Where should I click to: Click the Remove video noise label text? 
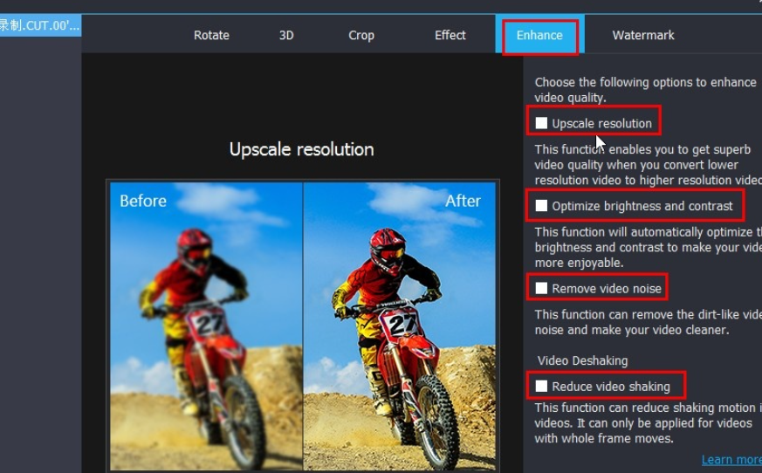pyautogui.click(x=607, y=289)
